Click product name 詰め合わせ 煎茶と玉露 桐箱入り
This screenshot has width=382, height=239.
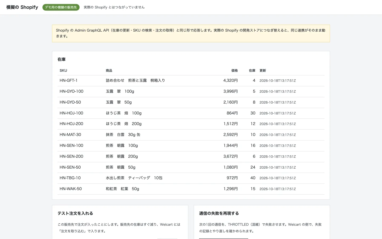tap(135, 80)
